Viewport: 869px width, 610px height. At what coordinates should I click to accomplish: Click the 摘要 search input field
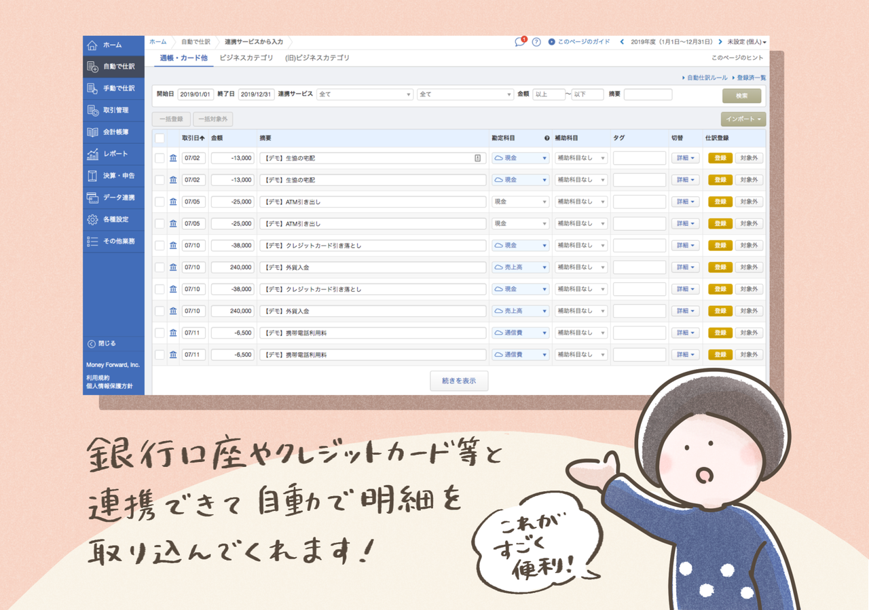click(648, 94)
